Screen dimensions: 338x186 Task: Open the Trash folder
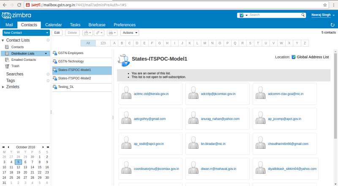tap(15, 66)
